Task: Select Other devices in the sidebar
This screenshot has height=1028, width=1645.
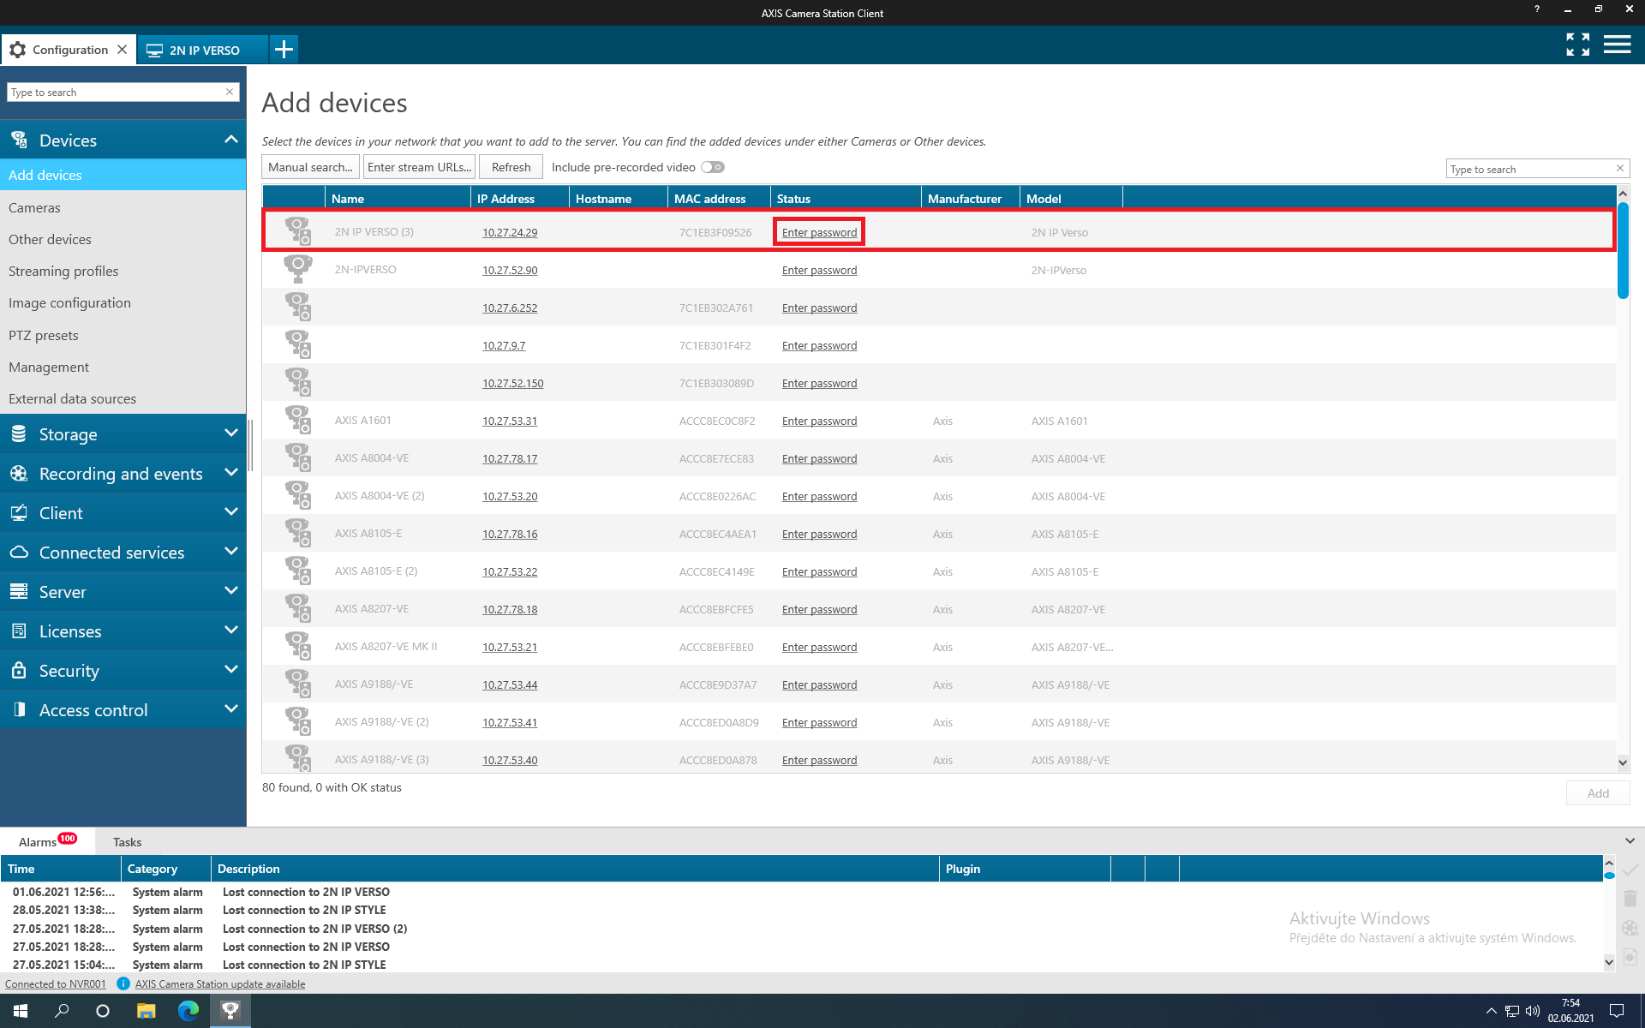Action: tap(123, 239)
